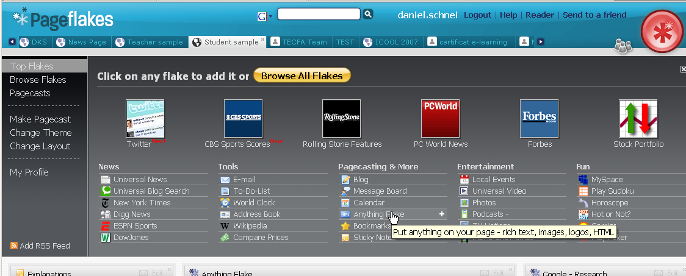Click Make Pagecast in the sidebar

pos(40,119)
